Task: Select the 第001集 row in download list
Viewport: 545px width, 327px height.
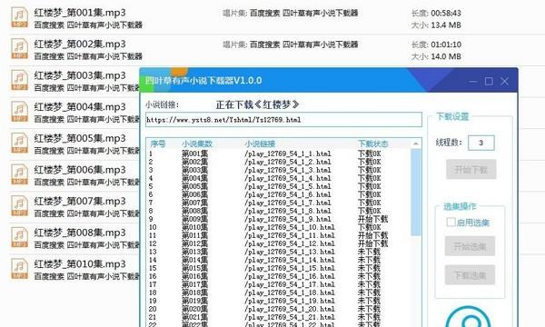Action: [x=278, y=154]
